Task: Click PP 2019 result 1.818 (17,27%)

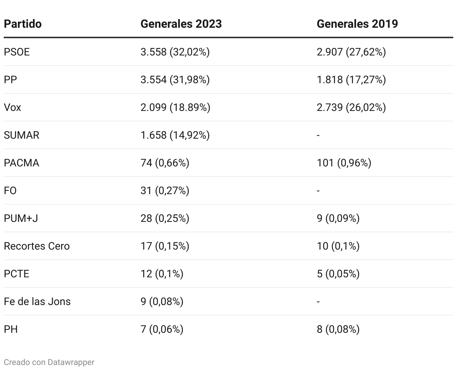Action: [351, 80]
